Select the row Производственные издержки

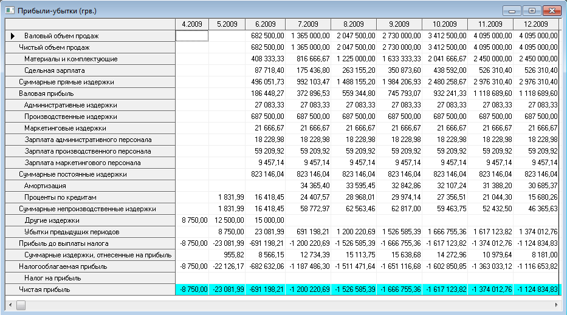pos(91,117)
